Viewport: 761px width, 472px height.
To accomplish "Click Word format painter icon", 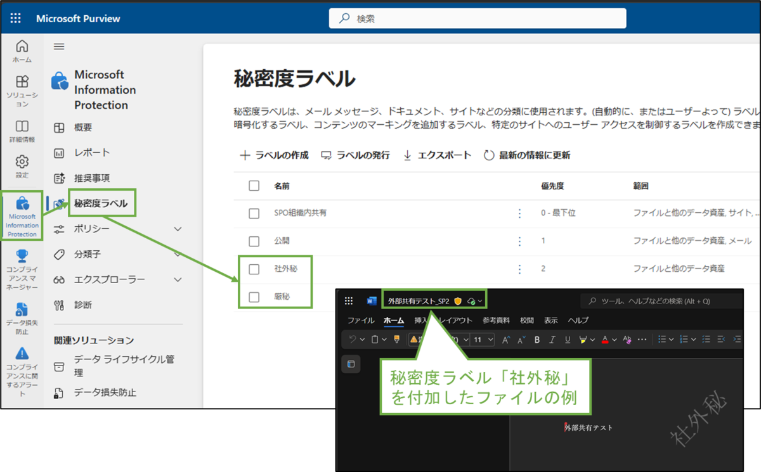I will click(x=396, y=340).
